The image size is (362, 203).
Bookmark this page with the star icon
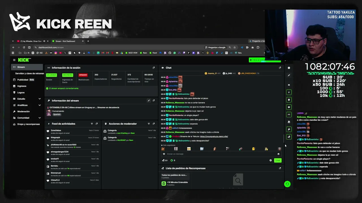[234, 47]
